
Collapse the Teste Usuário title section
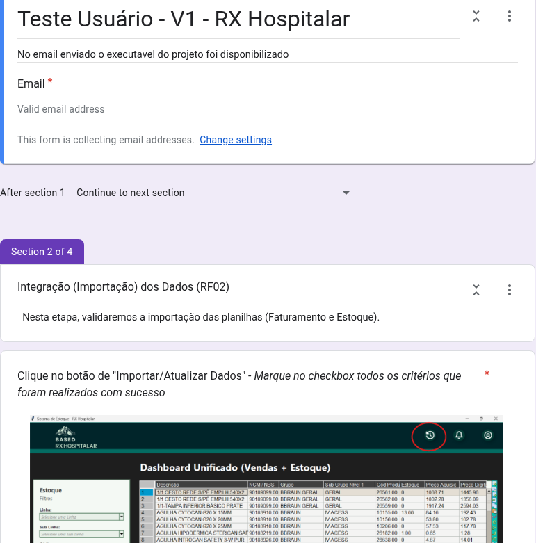click(x=476, y=17)
